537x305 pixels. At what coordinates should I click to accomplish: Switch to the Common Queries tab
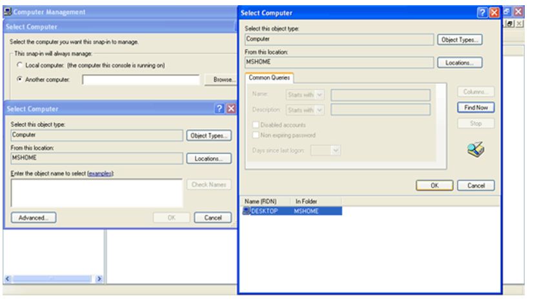point(269,77)
